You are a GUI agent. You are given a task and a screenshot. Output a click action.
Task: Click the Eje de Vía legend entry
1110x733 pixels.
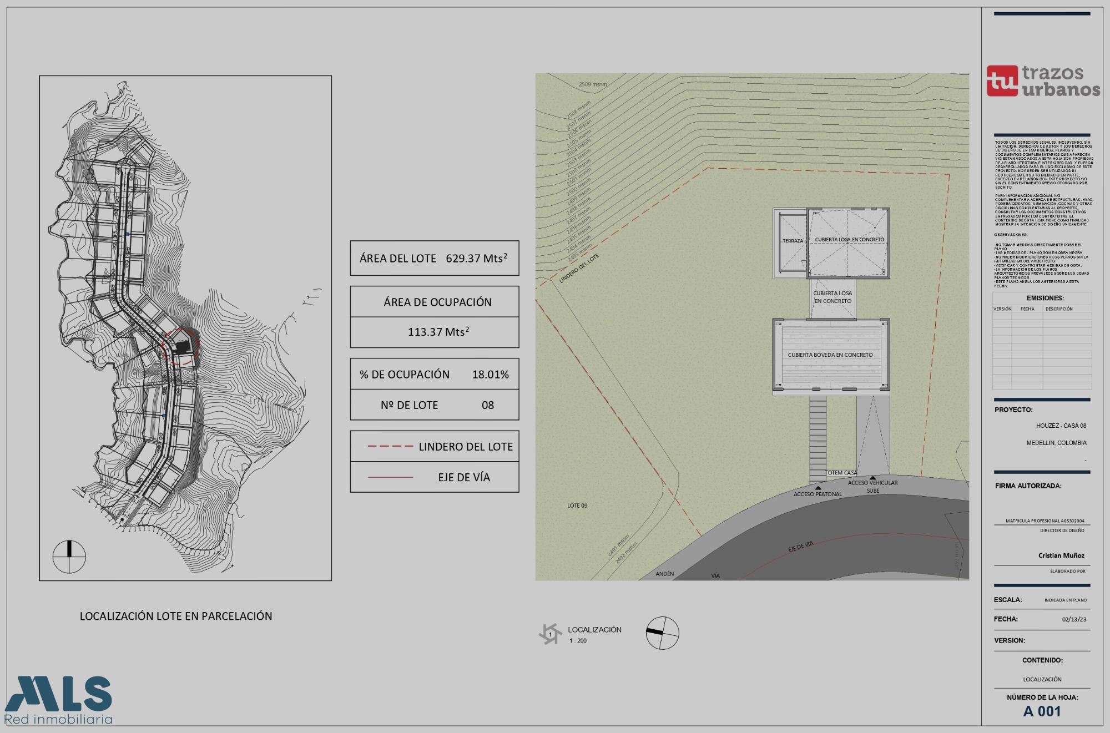[x=434, y=477]
